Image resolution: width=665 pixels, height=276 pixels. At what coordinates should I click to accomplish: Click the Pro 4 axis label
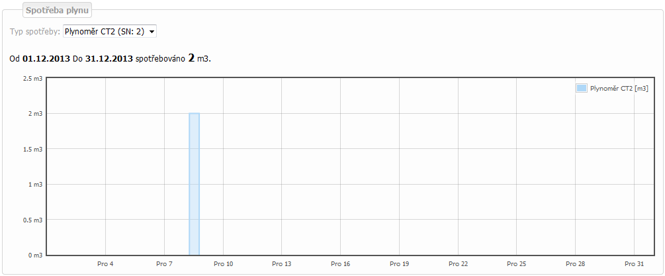(x=106, y=264)
